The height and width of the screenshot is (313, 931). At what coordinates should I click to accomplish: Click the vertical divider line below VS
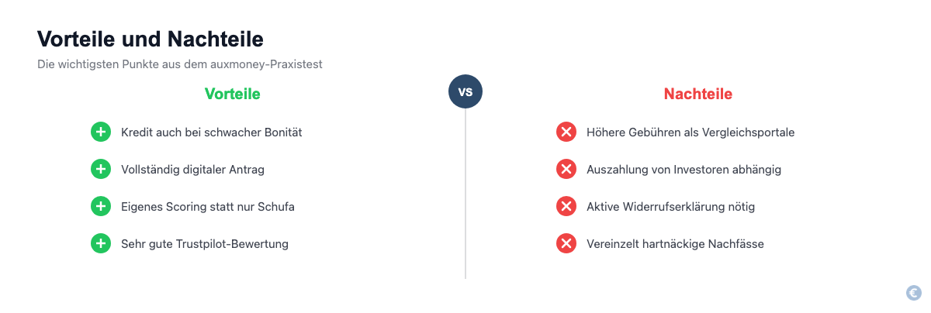point(465,194)
